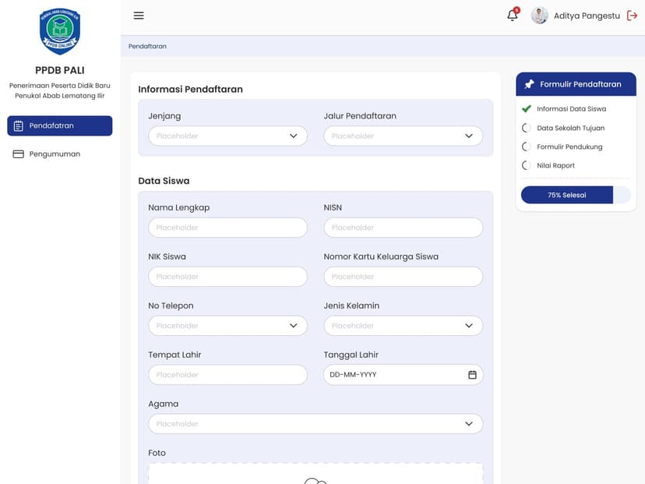Click the Nama Lengkap input field
This screenshot has height=484, width=645.
(x=228, y=228)
